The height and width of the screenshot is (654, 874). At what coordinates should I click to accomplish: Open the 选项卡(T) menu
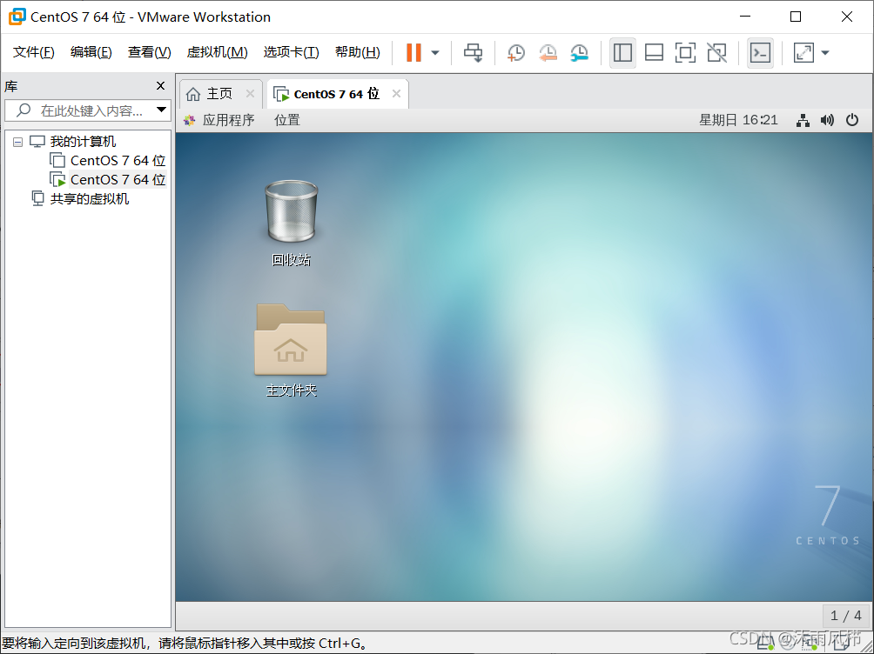click(x=291, y=52)
